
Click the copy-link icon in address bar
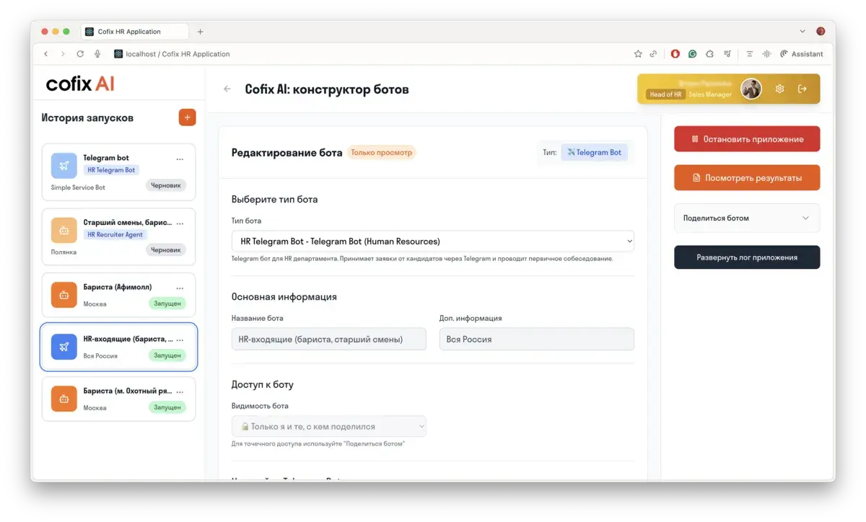pos(654,54)
